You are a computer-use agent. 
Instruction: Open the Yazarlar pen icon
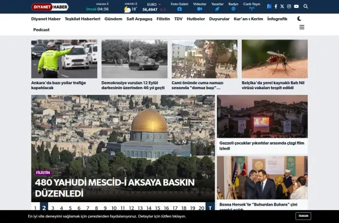[x=218, y=9]
